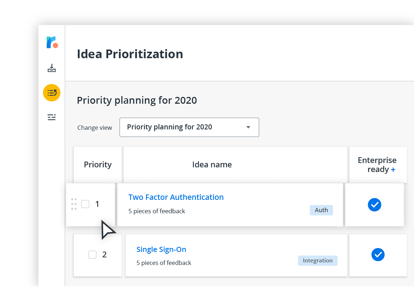Click the app logo in the sidebar
The width and height of the screenshot is (414, 300).
(52, 42)
